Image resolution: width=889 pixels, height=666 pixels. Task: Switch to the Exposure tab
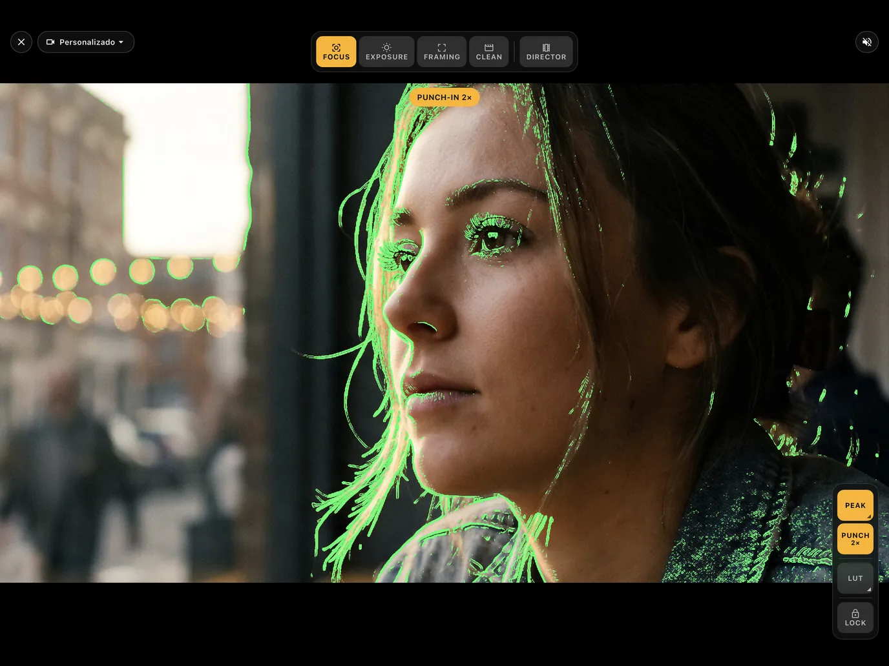click(386, 52)
